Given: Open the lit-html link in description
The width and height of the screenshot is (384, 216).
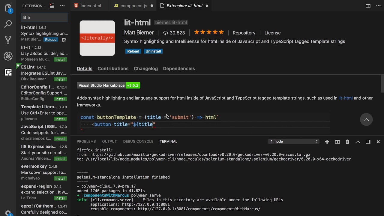Looking at the screenshot, I should click(345, 98).
